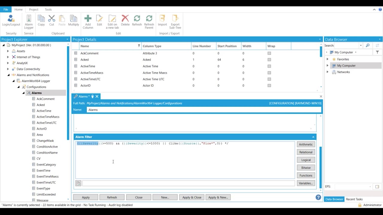Switch to the Recent Tasks tab

[x=354, y=199]
